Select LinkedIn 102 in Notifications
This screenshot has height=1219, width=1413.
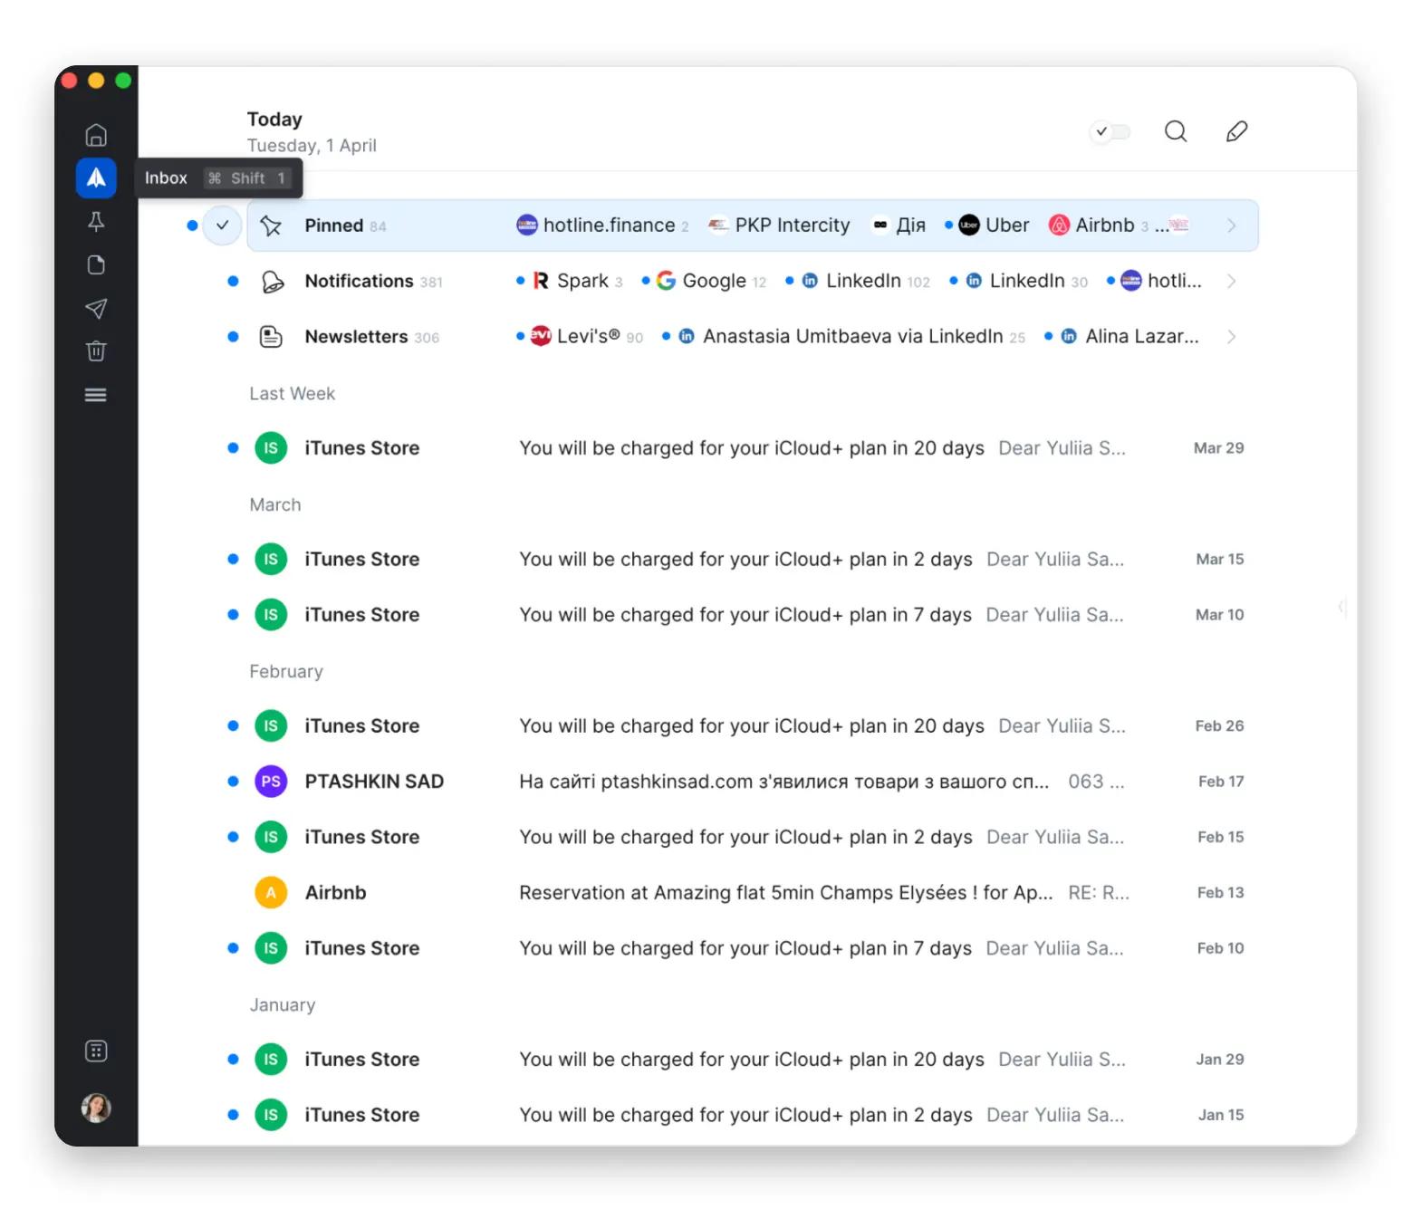pos(859,282)
